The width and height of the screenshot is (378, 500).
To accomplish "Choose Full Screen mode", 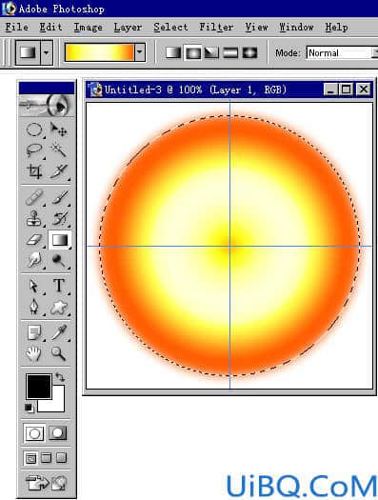I will click(61, 458).
